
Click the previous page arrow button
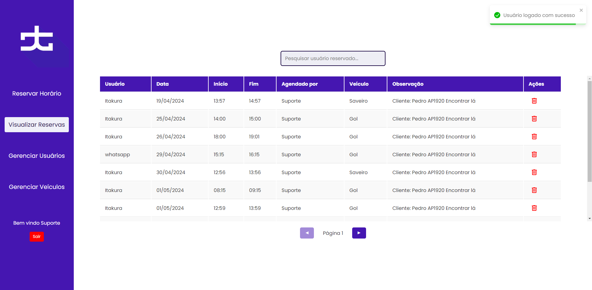coord(307,233)
